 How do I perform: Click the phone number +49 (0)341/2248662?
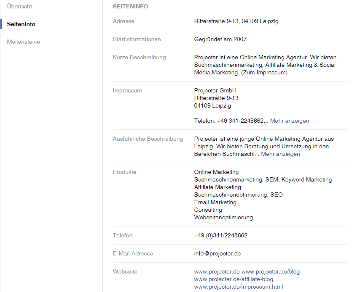point(220,236)
